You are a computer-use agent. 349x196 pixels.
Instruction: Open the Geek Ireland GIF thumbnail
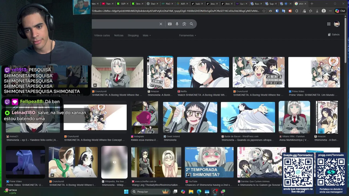pyautogui.click(x=190, y=117)
